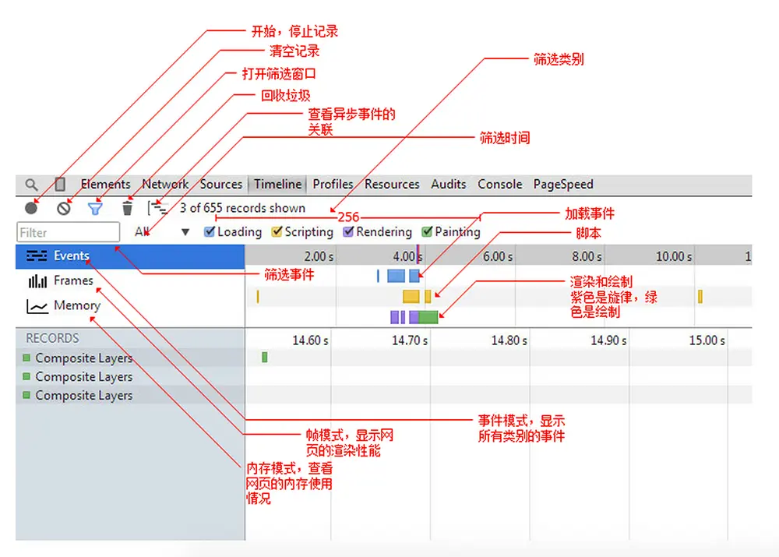Viewport: 779px width, 557px height.
Task: Click the garbage collection trash icon
Action: (x=127, y=208)
